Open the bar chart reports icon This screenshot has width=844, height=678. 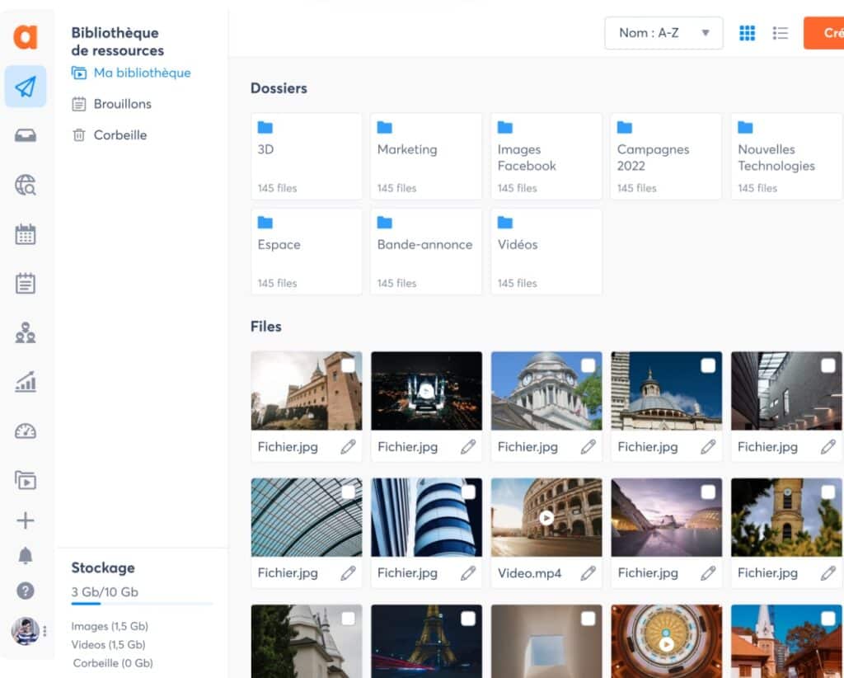(x=26, y=382)
